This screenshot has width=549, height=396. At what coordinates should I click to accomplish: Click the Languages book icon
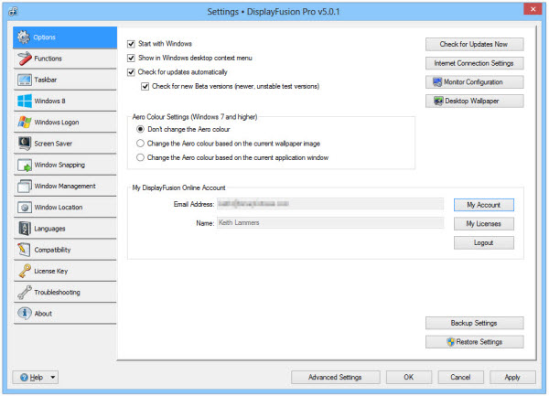pyautogui.click(x=25, y=229)
